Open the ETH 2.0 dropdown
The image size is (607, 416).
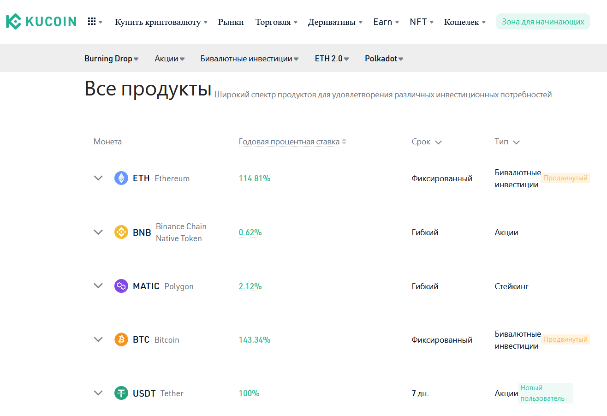[x=332, y=59]
